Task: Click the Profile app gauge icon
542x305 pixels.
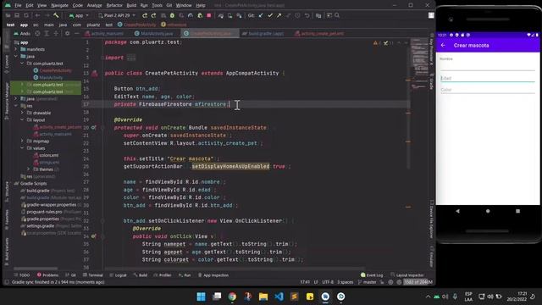Action: (191, 15)
